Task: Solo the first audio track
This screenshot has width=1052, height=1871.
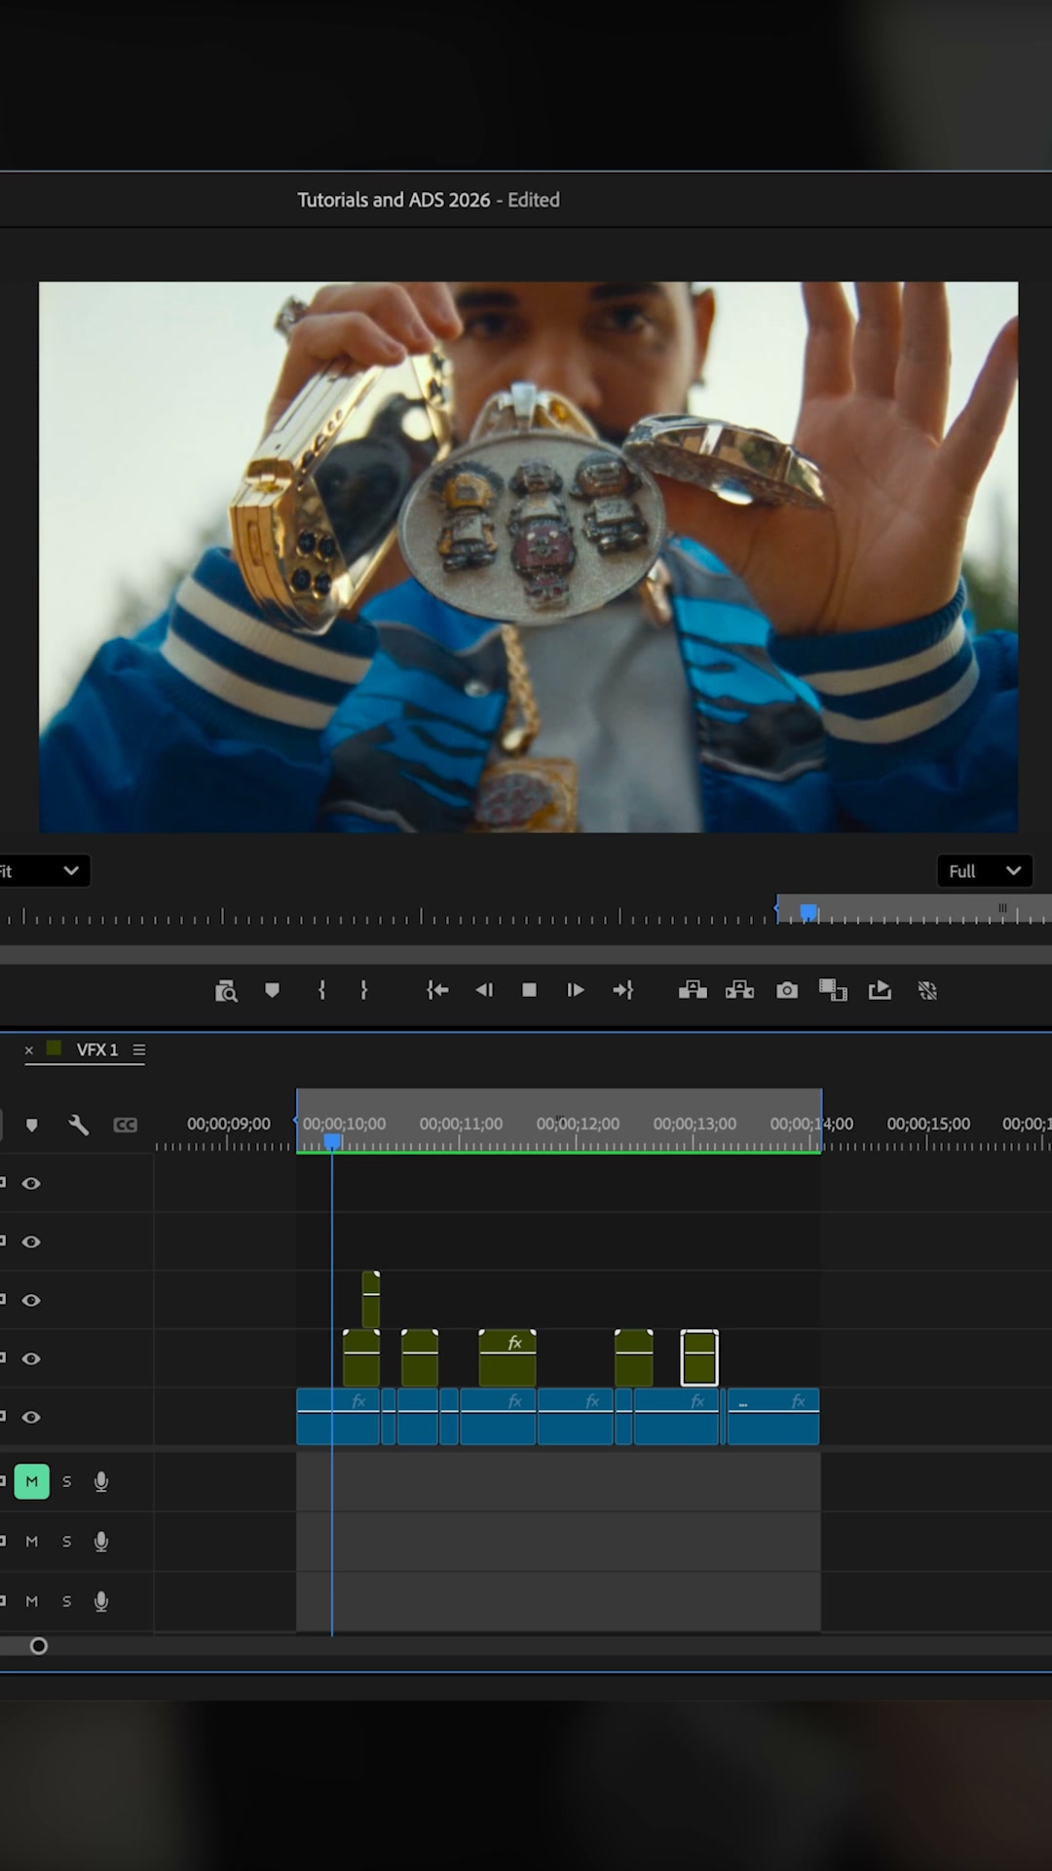Action: [67, 1481]
